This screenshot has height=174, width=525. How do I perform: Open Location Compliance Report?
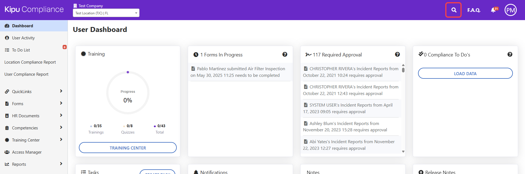pyautogui.click(x=30, y=62)
